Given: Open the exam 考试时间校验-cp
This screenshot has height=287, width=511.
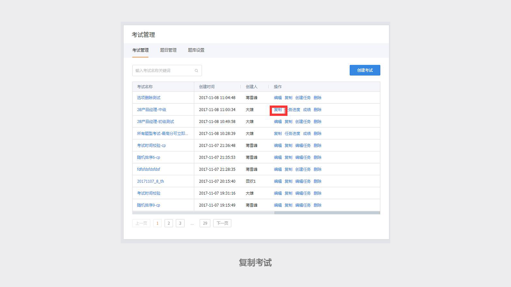Looking at the screenshot, I should [151, 145].
